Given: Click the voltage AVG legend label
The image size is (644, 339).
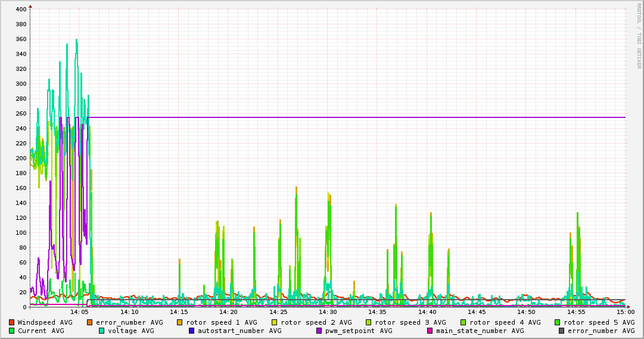Looking at the screenshot, I should [130, 331].
